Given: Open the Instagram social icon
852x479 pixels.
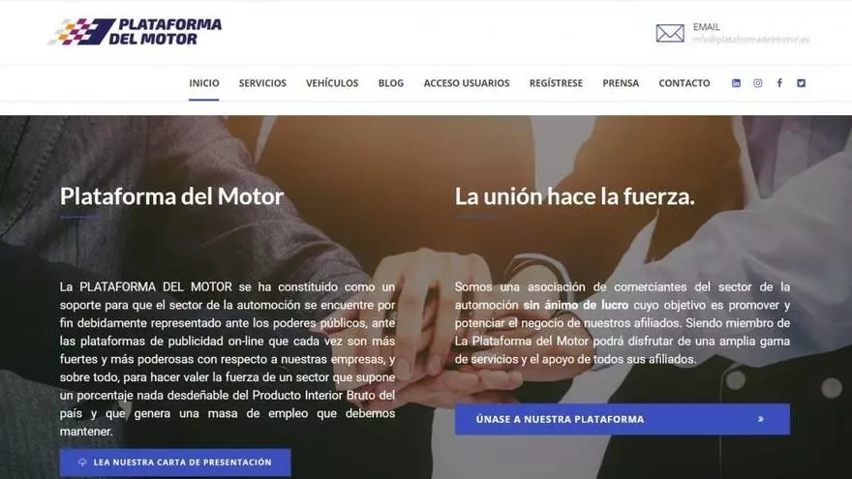Looking at the screenshot, I should pos(757,83).
